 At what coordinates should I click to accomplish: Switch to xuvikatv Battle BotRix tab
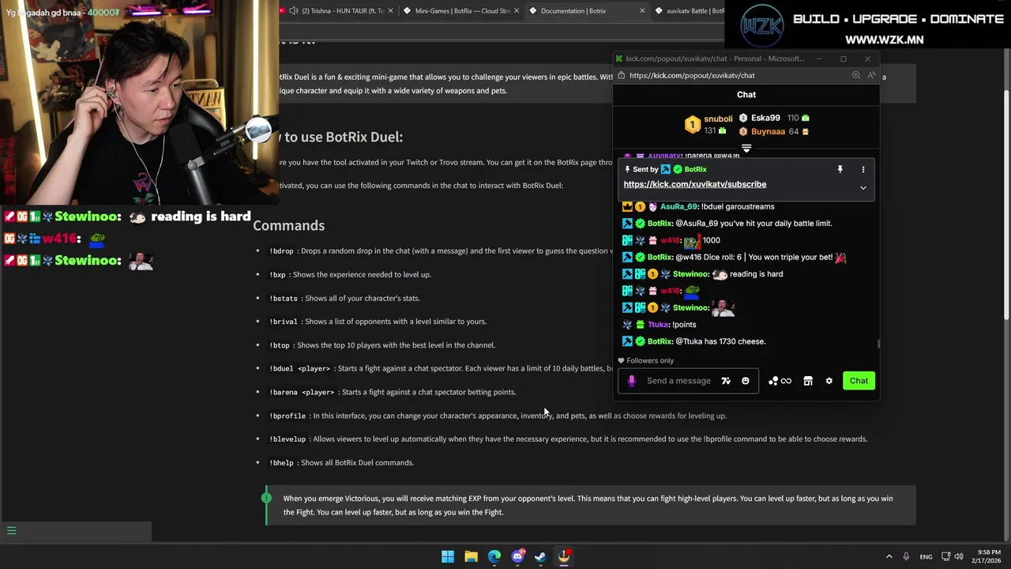coord(688,11)
